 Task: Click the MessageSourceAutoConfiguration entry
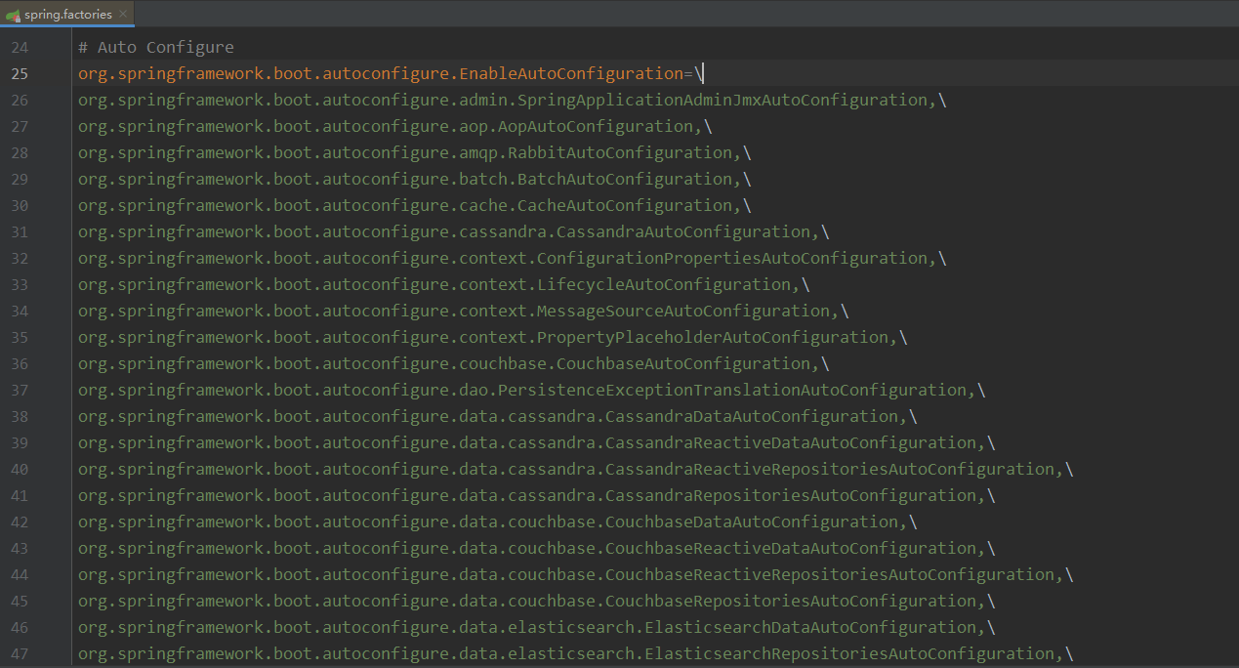(x=683, y=312)
